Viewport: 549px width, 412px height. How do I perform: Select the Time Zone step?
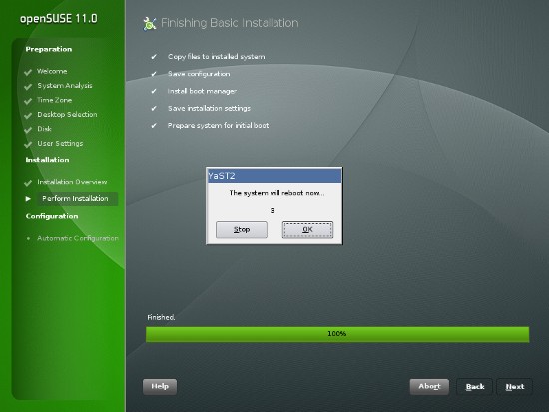click(54, 100)
